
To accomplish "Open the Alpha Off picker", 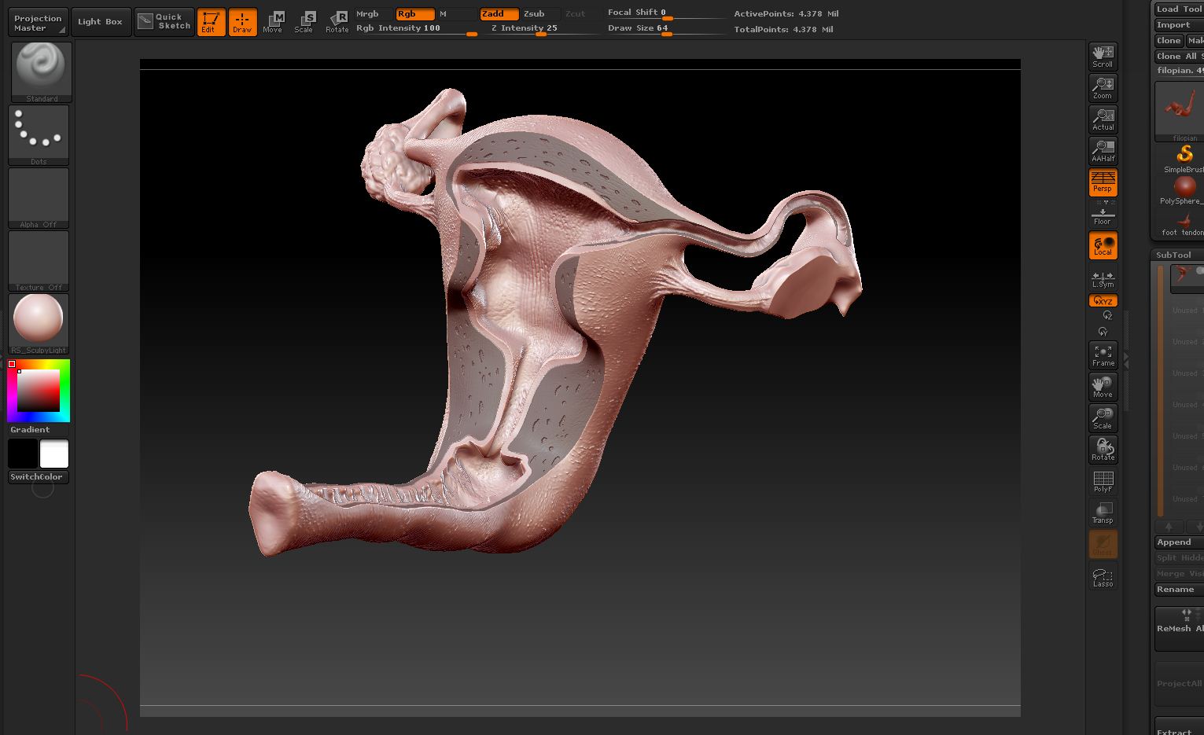I will pos(39,198).
